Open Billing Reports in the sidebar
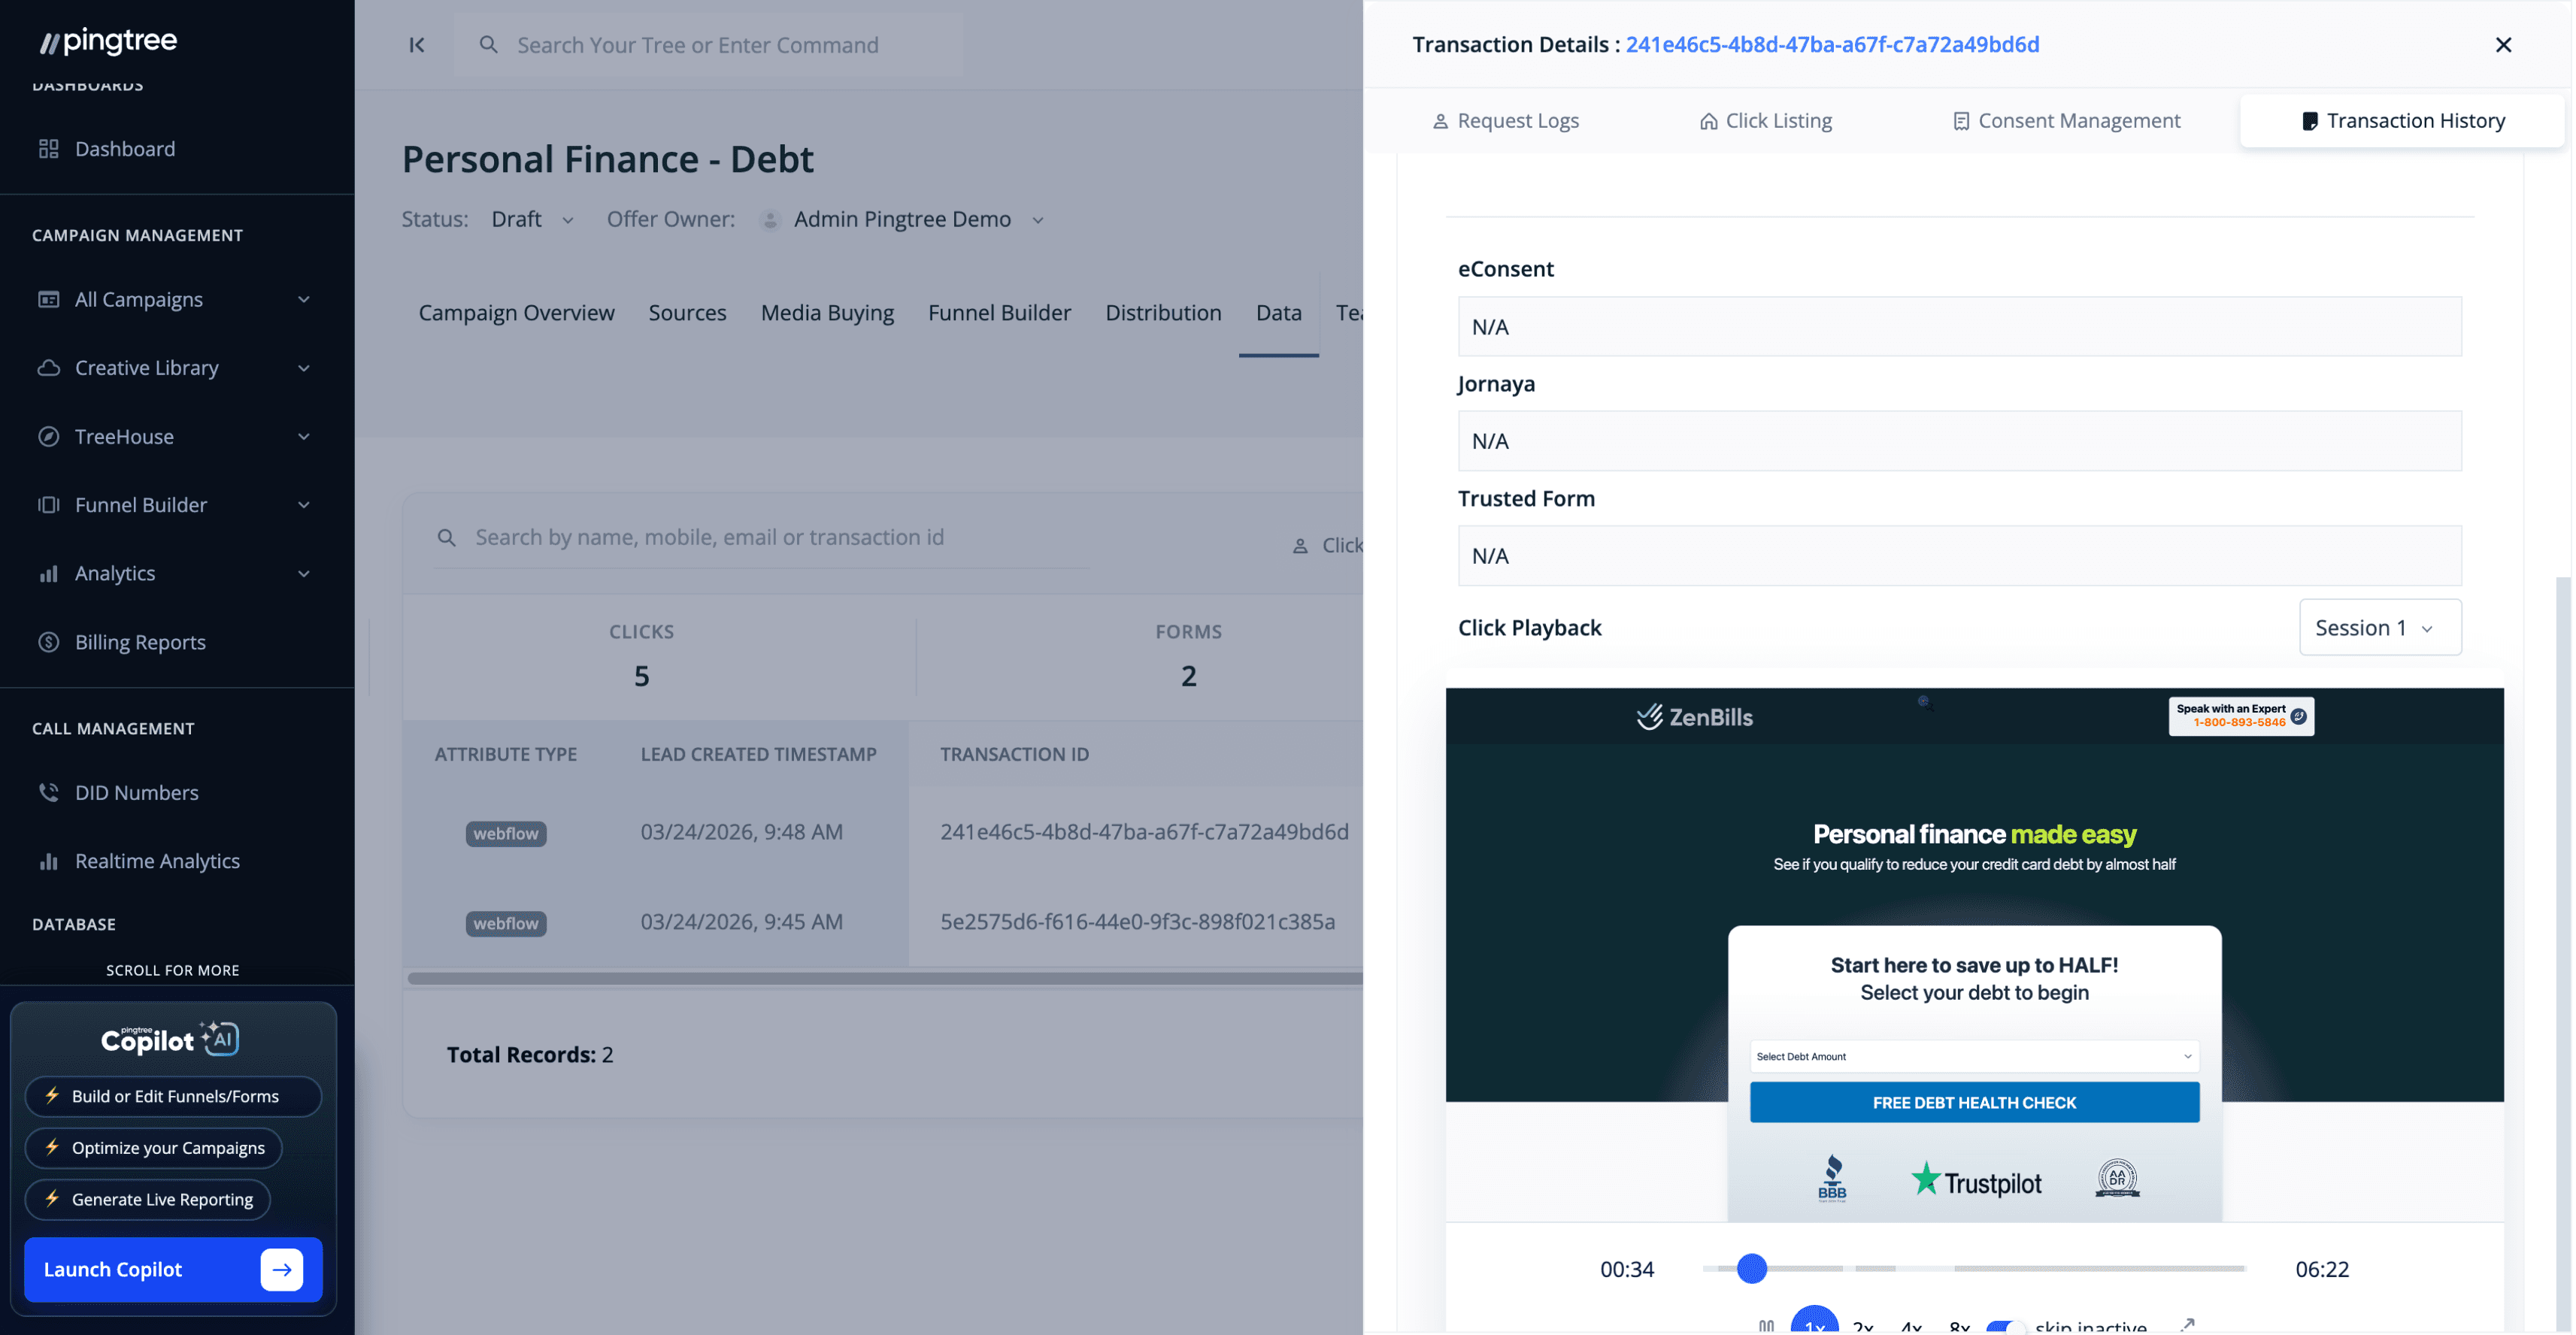Image resolution: width=2576 pixels, height=1335 pixels. coord(140,641)
